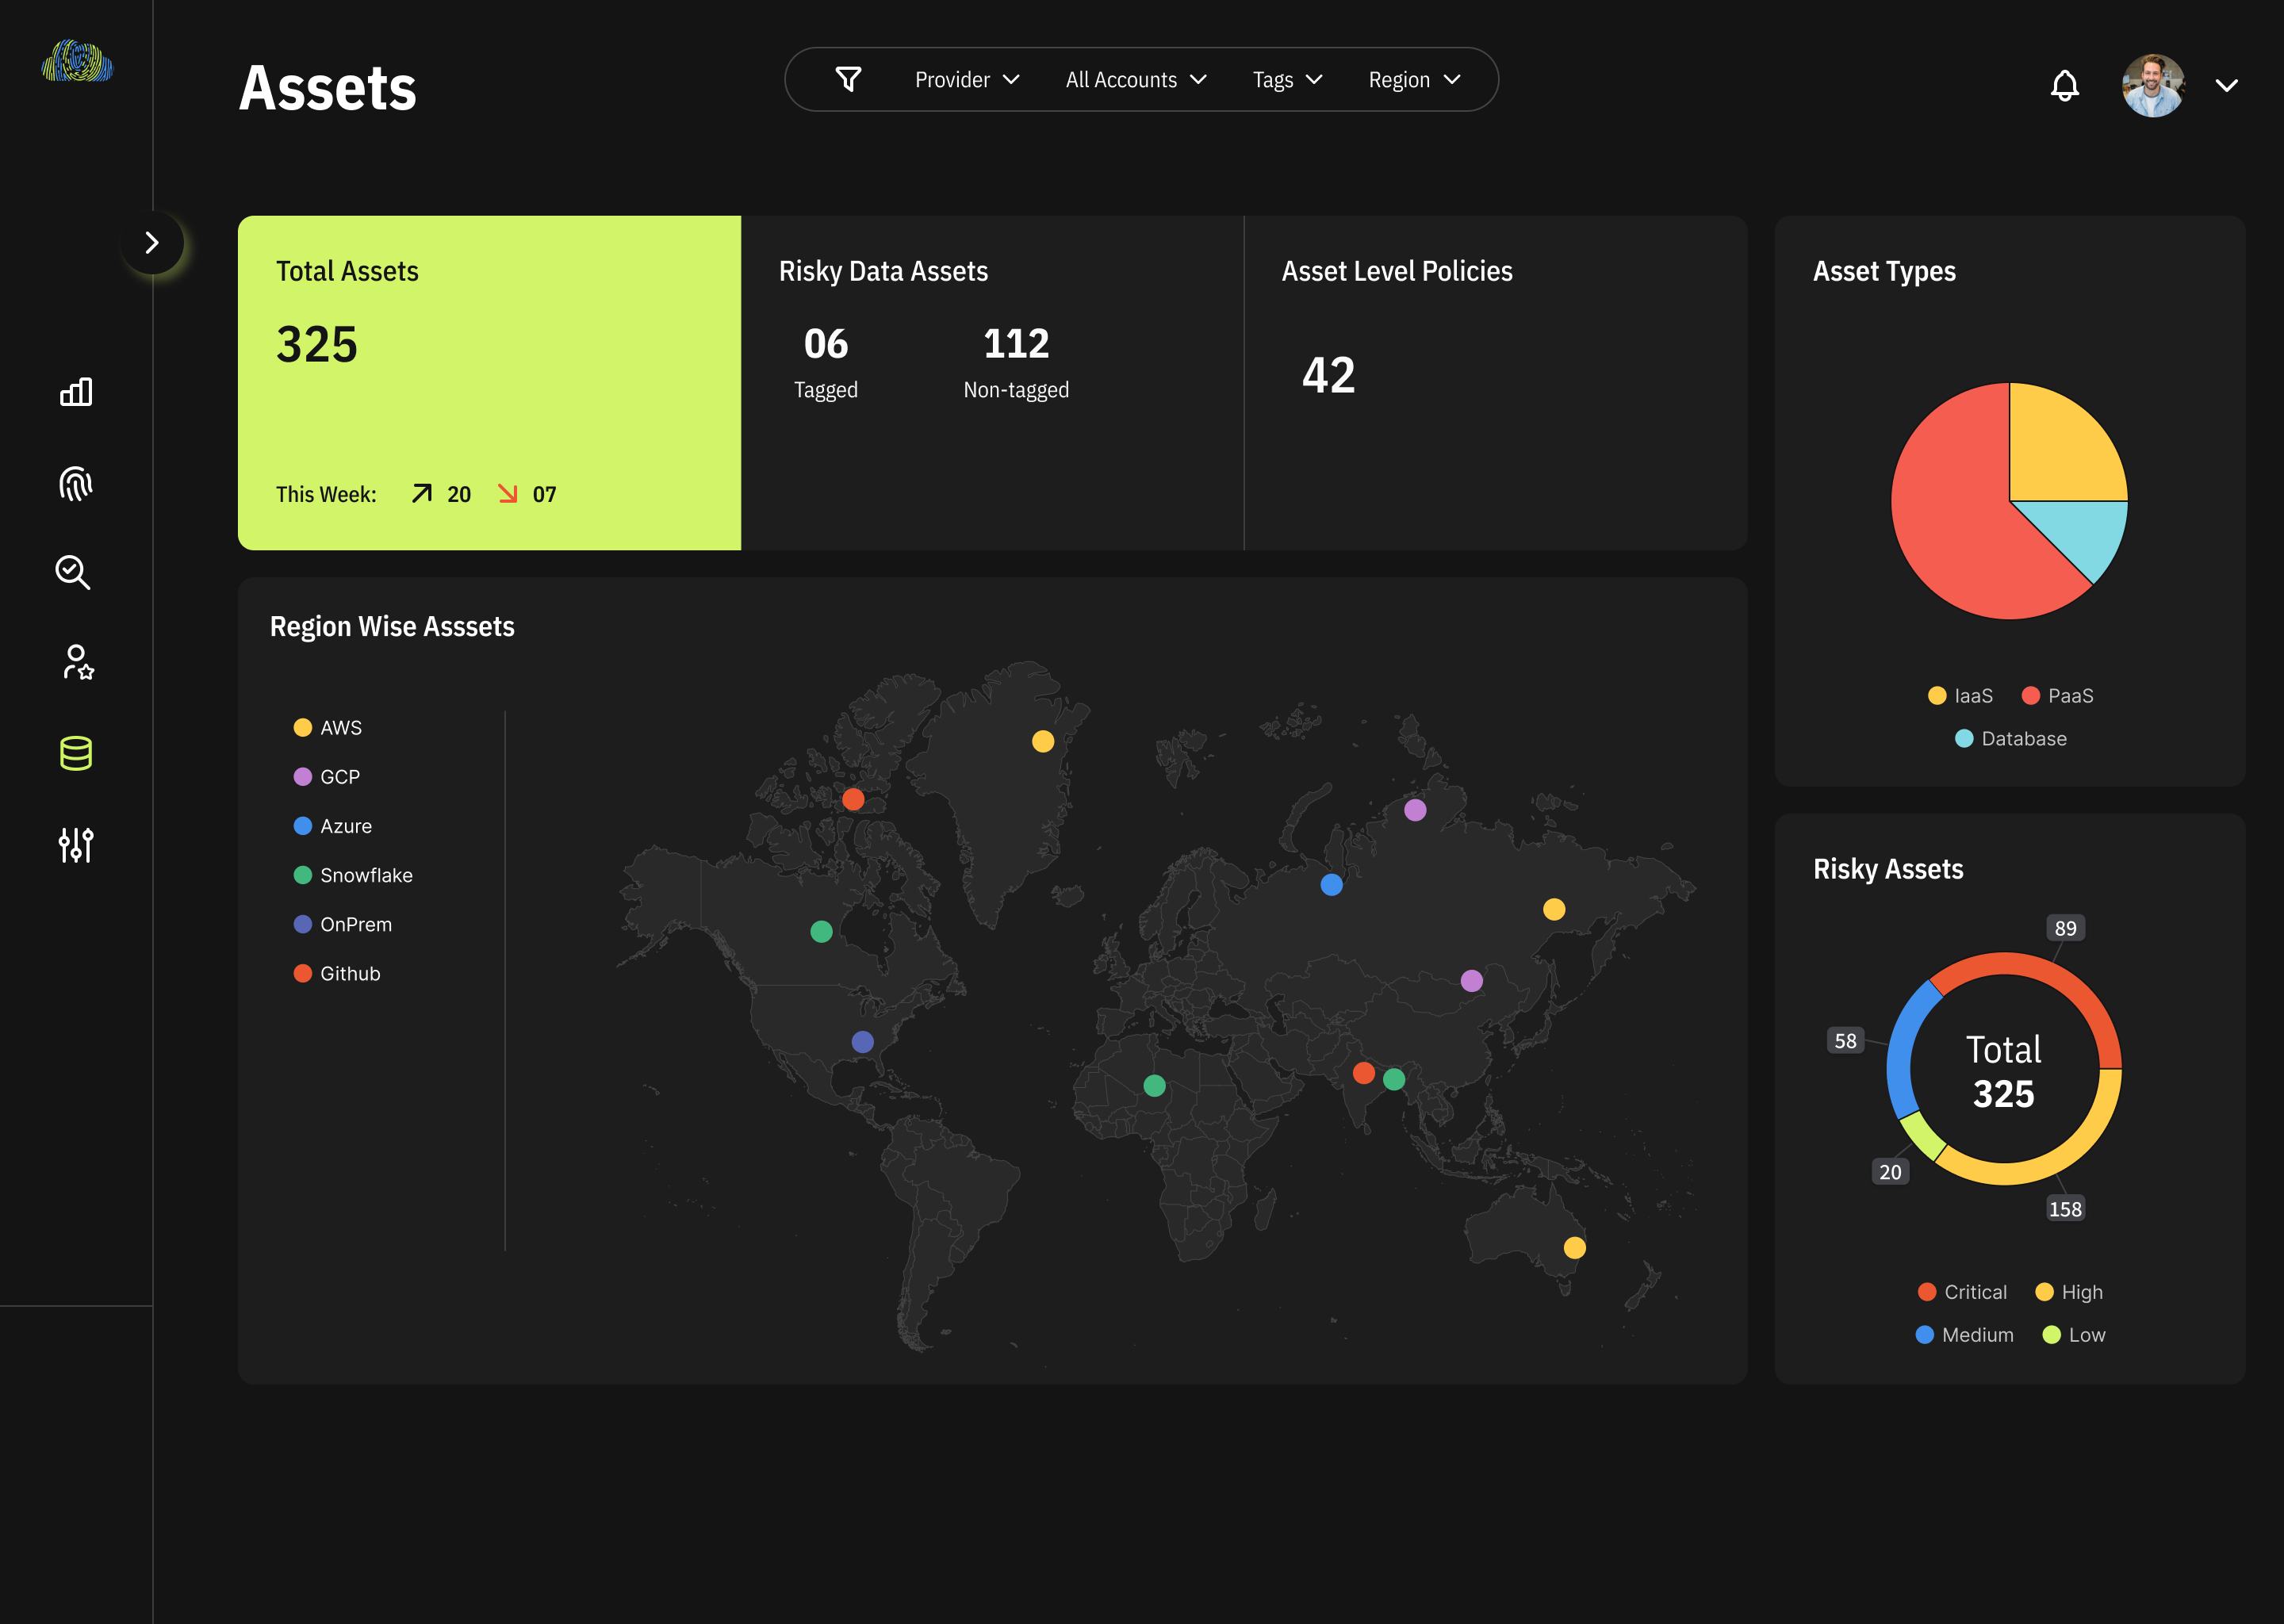Toggle Snowflake in the map legend
The width and height of the screenshot is (2284, 1624).
coord(353,875)
